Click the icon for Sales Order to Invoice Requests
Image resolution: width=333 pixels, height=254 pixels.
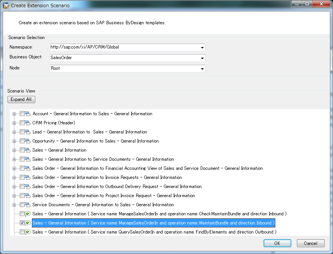coord(28,177)
